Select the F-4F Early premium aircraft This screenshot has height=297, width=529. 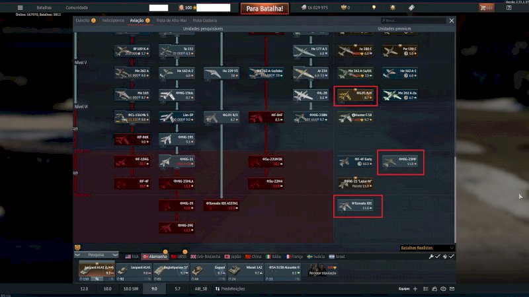pos(356,161)
